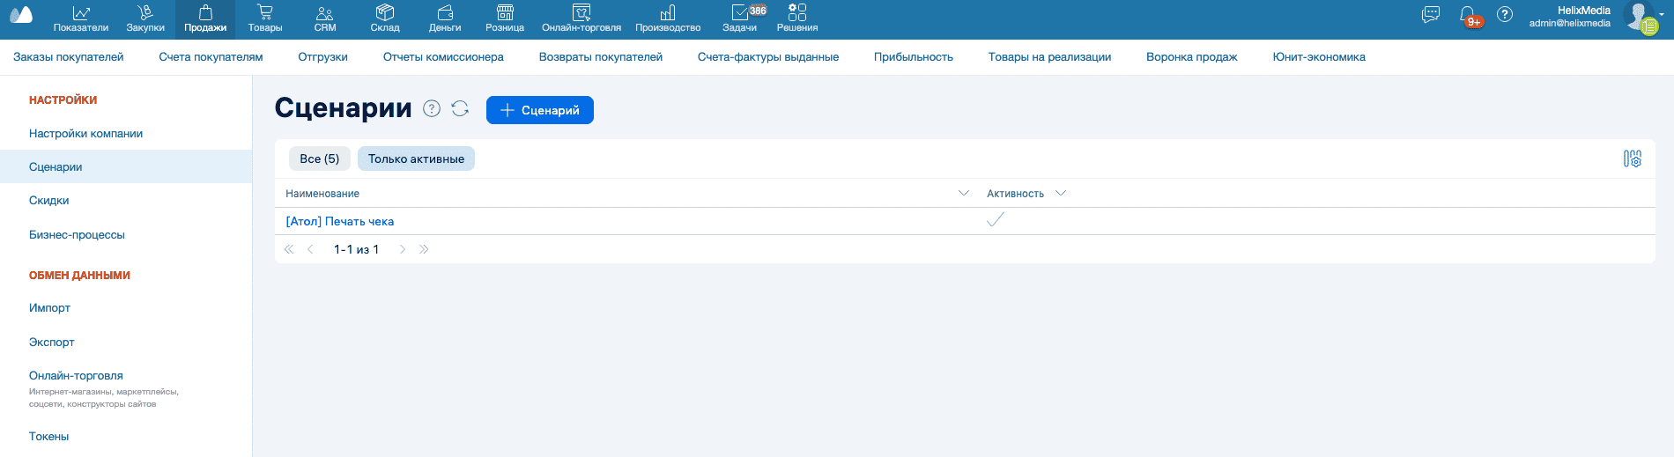Refresh the Сценарии list with the refresh icon
The height and width of the screenshot is (457, 1674).
point(460,108)
